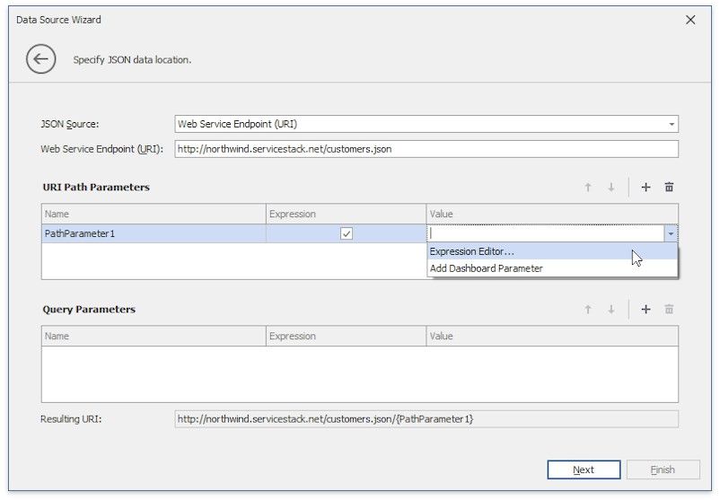Add a new query parameter
Screen dimensions: 720x500
coord(645,310)
